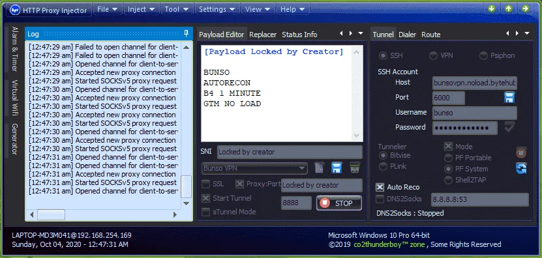542x258 pixels.
Task: Delete config using trash icon
Action: [x=355, y=168]
